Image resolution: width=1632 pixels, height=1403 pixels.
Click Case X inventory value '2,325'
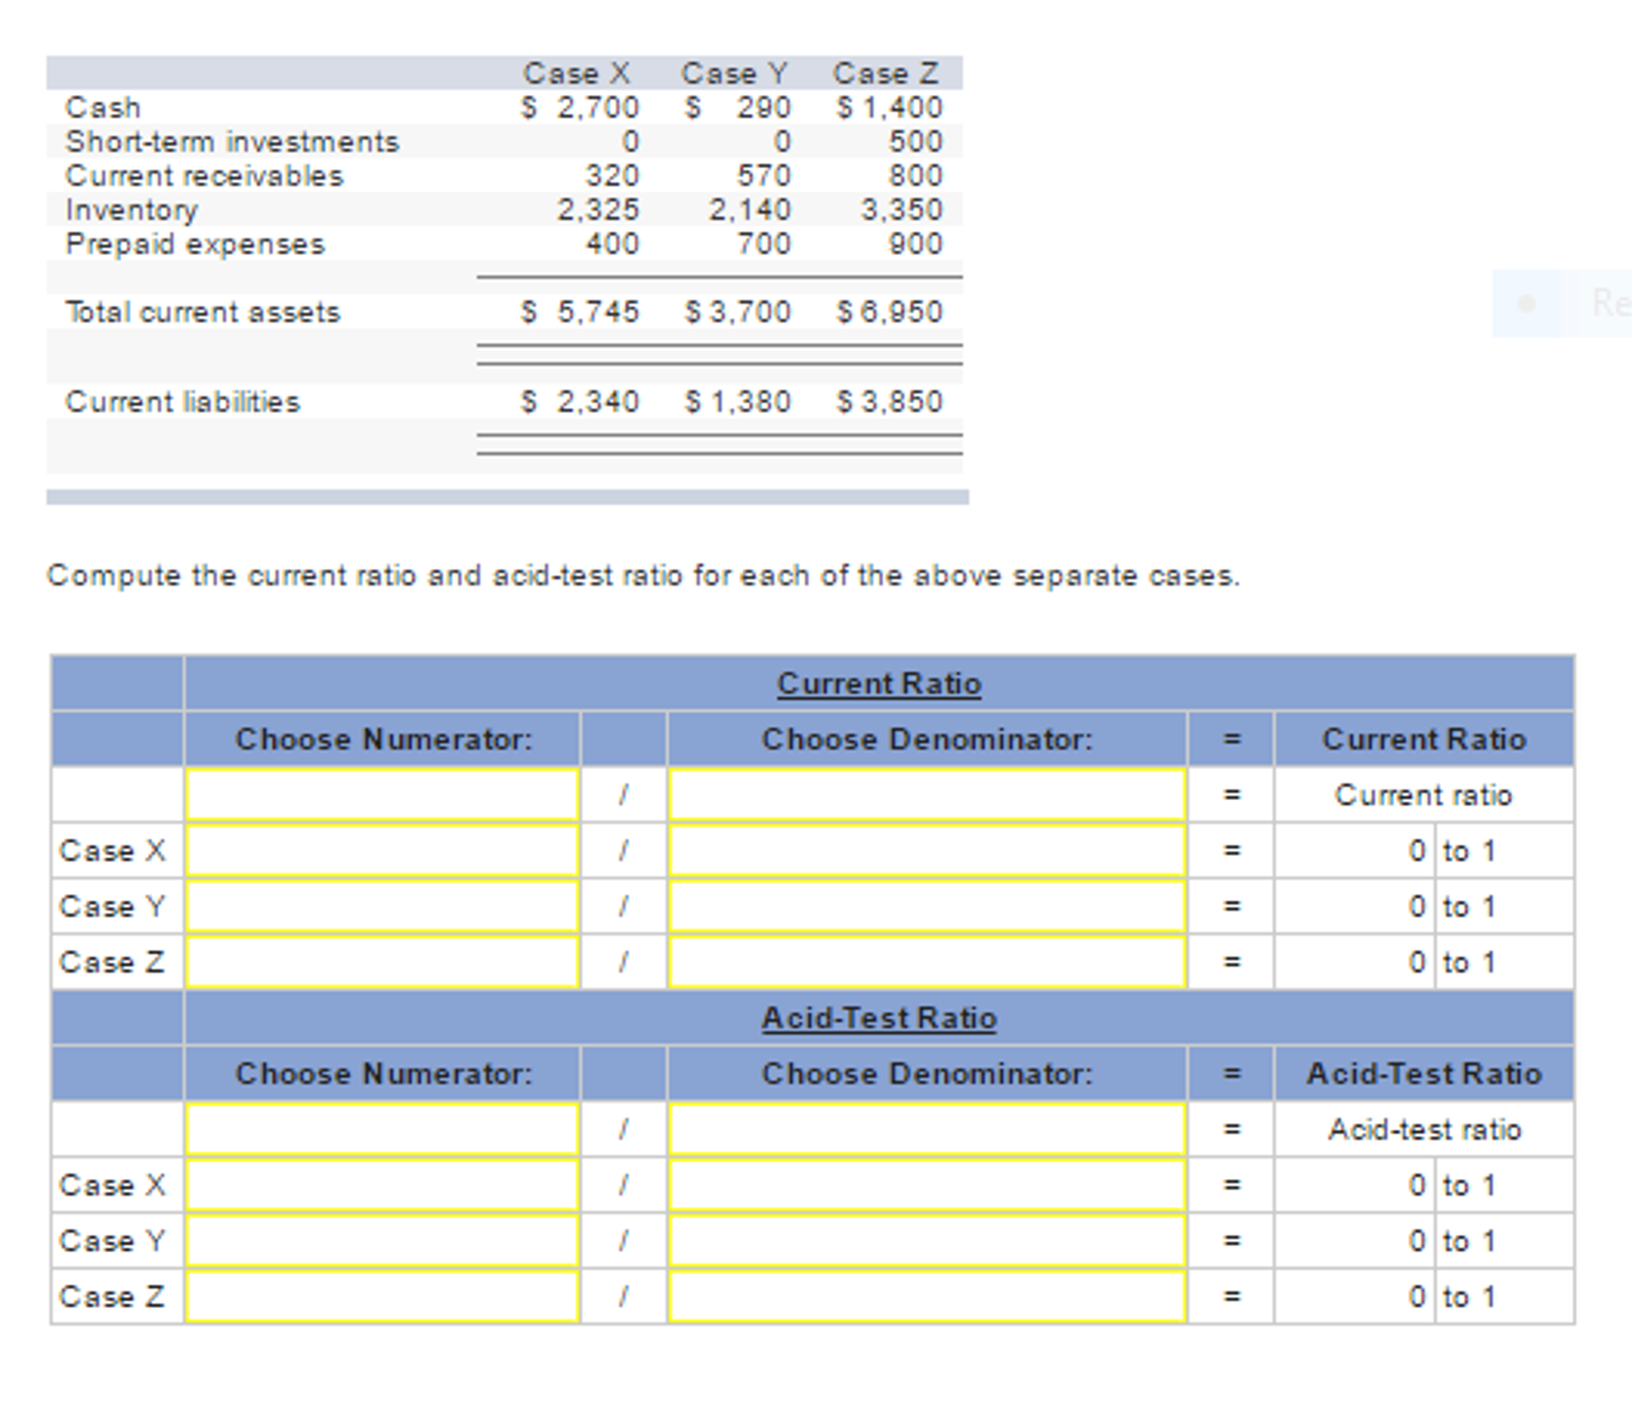pos(598,210)
